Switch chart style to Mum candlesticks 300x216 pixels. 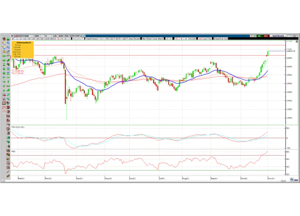pyautogui.click(x=149, y=38)
